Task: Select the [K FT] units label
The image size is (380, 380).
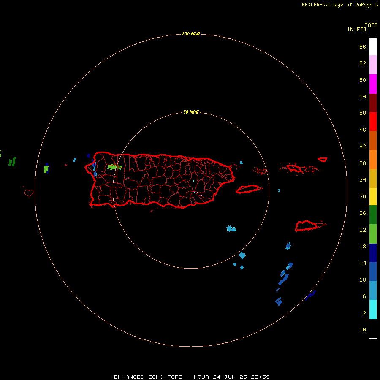Action: tap(357, 29)
